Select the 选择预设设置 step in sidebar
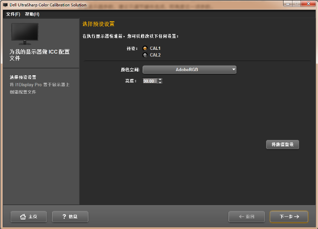 pos(23,77)
